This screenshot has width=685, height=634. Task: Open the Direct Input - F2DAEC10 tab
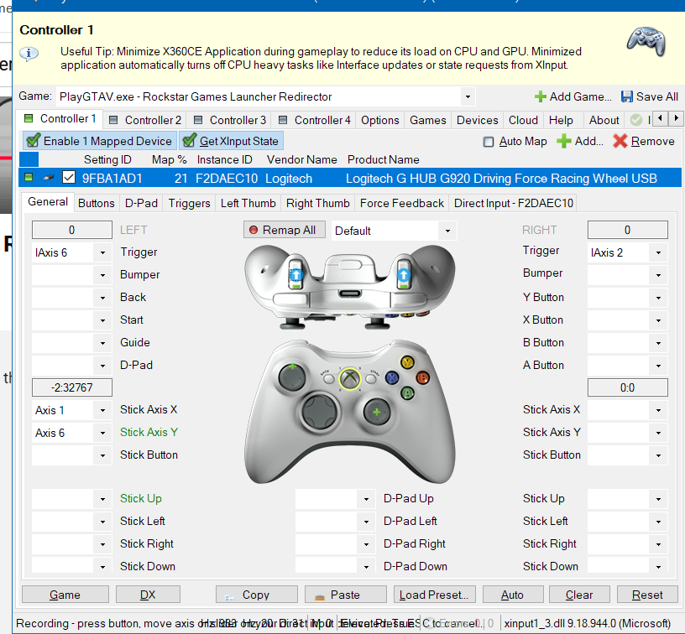[x=513, y=203]
